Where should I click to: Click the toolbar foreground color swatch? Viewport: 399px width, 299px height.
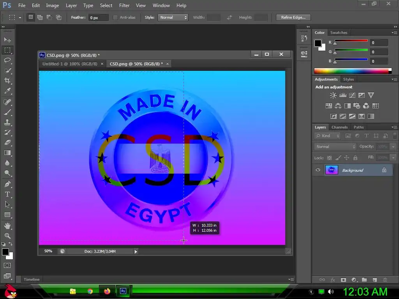click(5, 252)
